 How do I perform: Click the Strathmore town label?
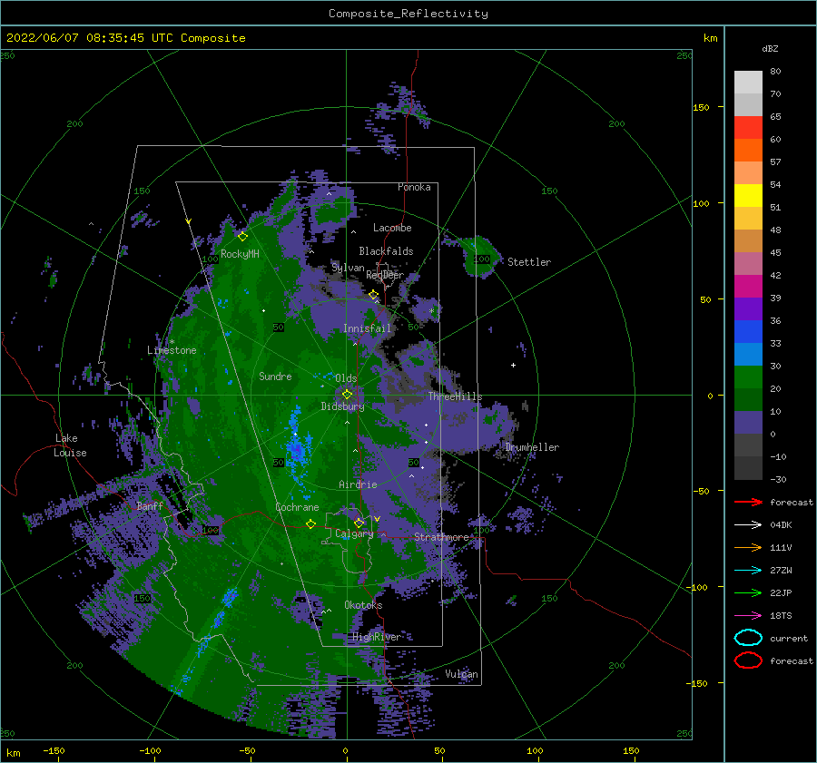point(441,537)
